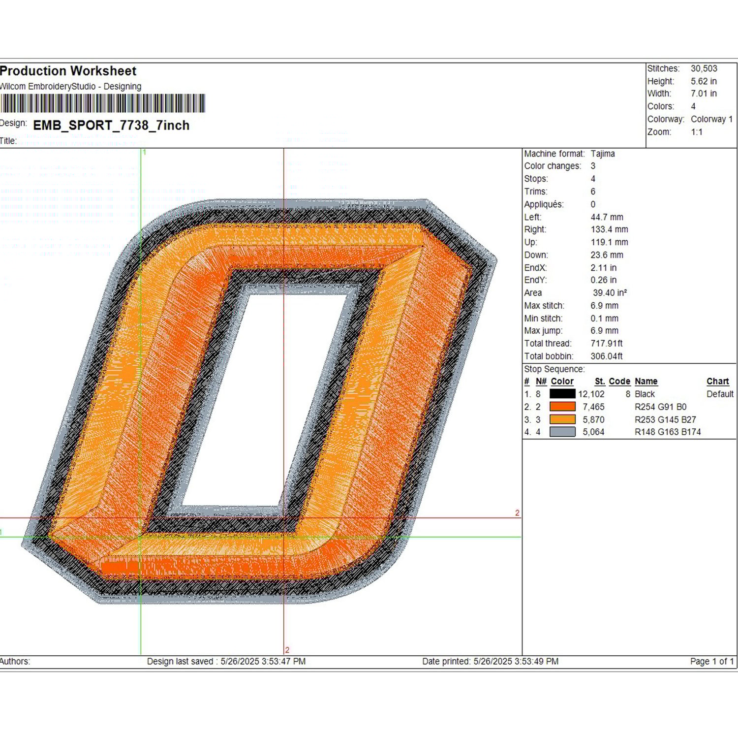Click the Max jump label
Screen dimensions: 738x736
pyautogui.click(x=543, y=331)
